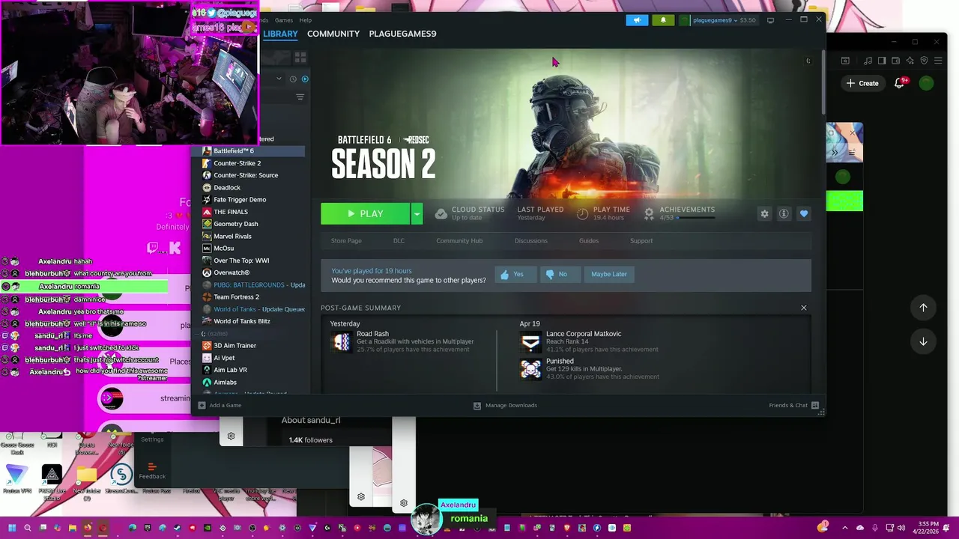Open the Games menu in Steam
Screen dimensions: 959x539
click(284, 20)
